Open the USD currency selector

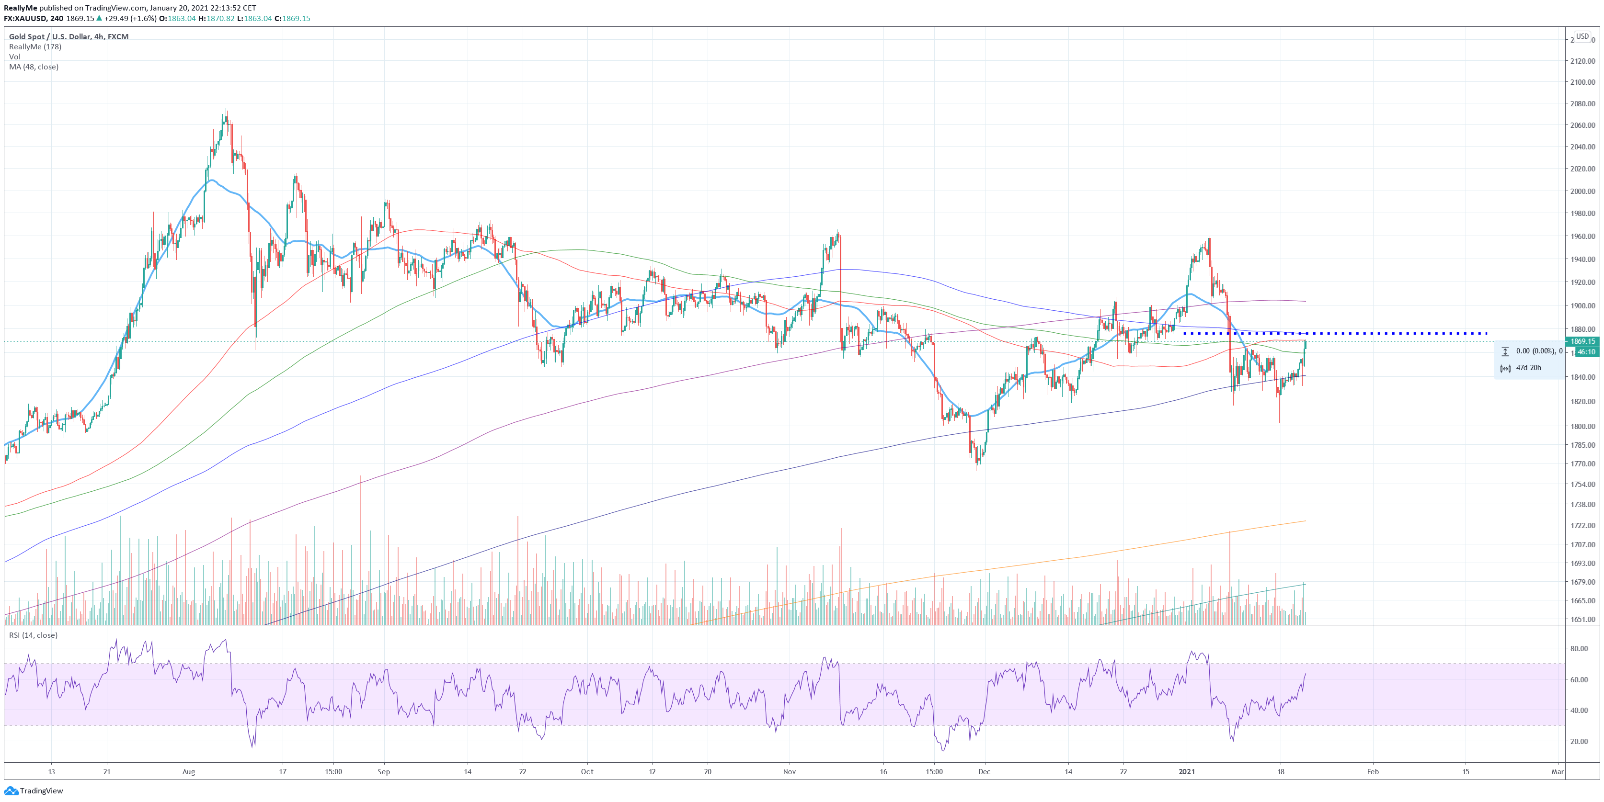coord(1582,36)
